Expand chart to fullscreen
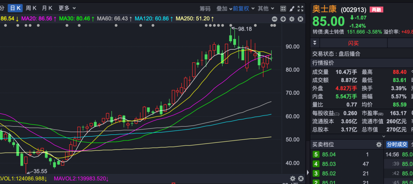413x184 pixels. (300, 9)
